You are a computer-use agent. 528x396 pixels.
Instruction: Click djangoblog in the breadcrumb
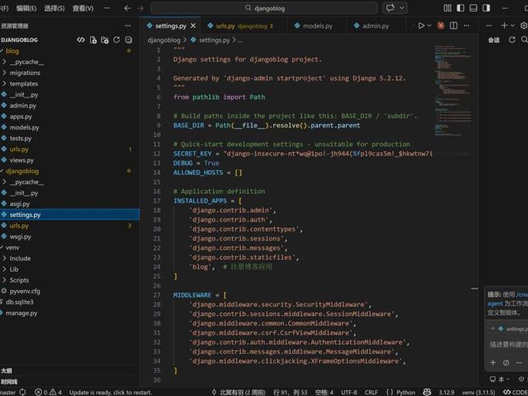164,40
